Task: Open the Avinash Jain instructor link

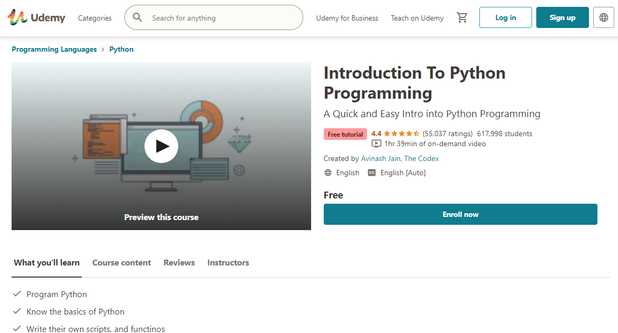Action: [x=381, y=158]
